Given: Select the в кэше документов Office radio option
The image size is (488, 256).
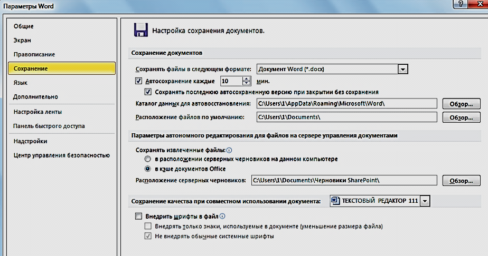Looking at the screenshot, I should pyautogui.click(x=148, y=169).
